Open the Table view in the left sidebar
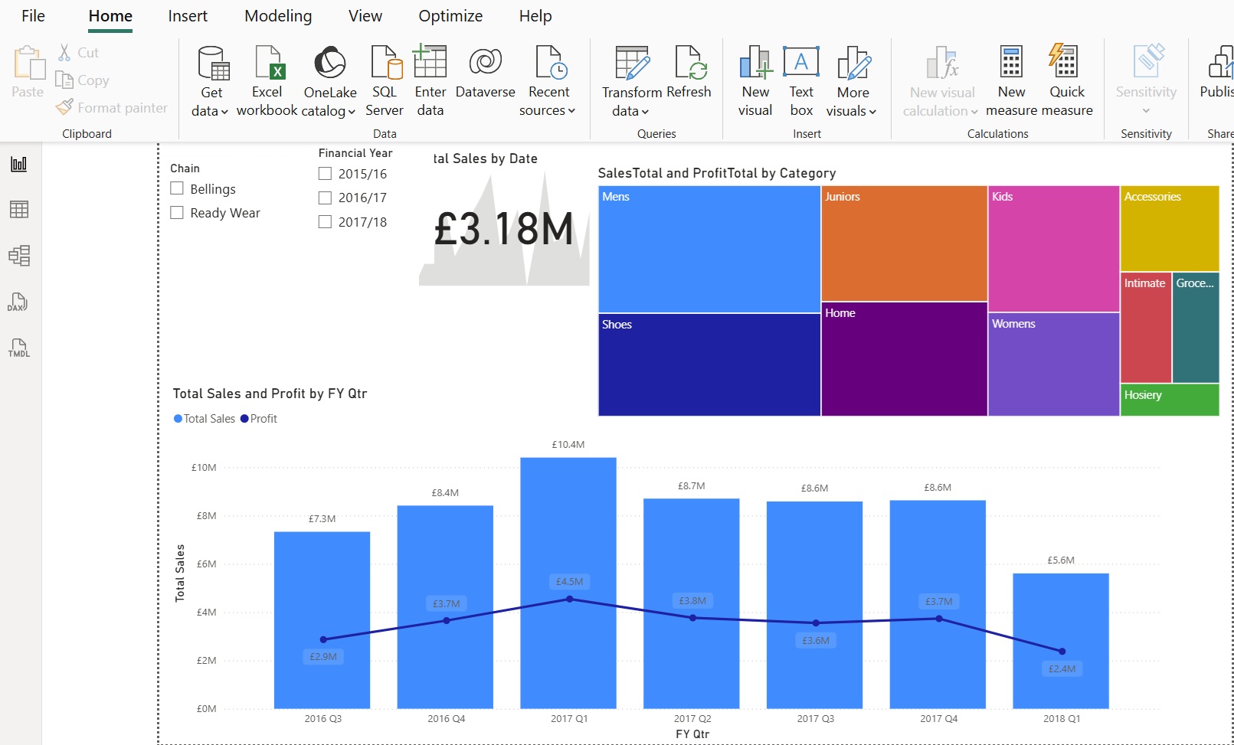This screenshot has height=745, width=1234. [18, 209]
